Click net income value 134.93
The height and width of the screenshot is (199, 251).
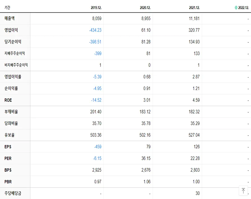point(194,42)
